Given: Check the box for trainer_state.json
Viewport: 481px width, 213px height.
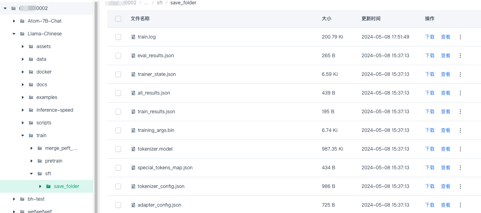Looking at the screenshot, I should [118, 74].
